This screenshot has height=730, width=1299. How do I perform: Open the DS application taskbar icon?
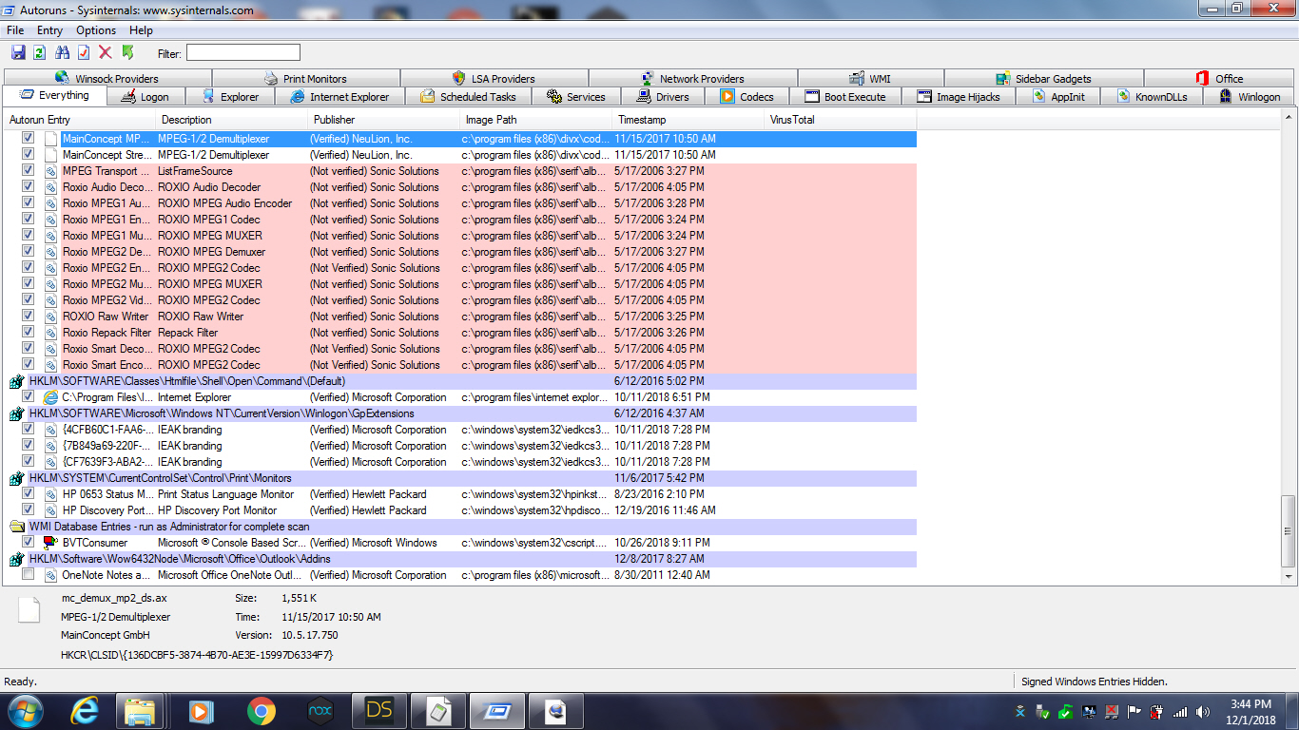(378, 711)
